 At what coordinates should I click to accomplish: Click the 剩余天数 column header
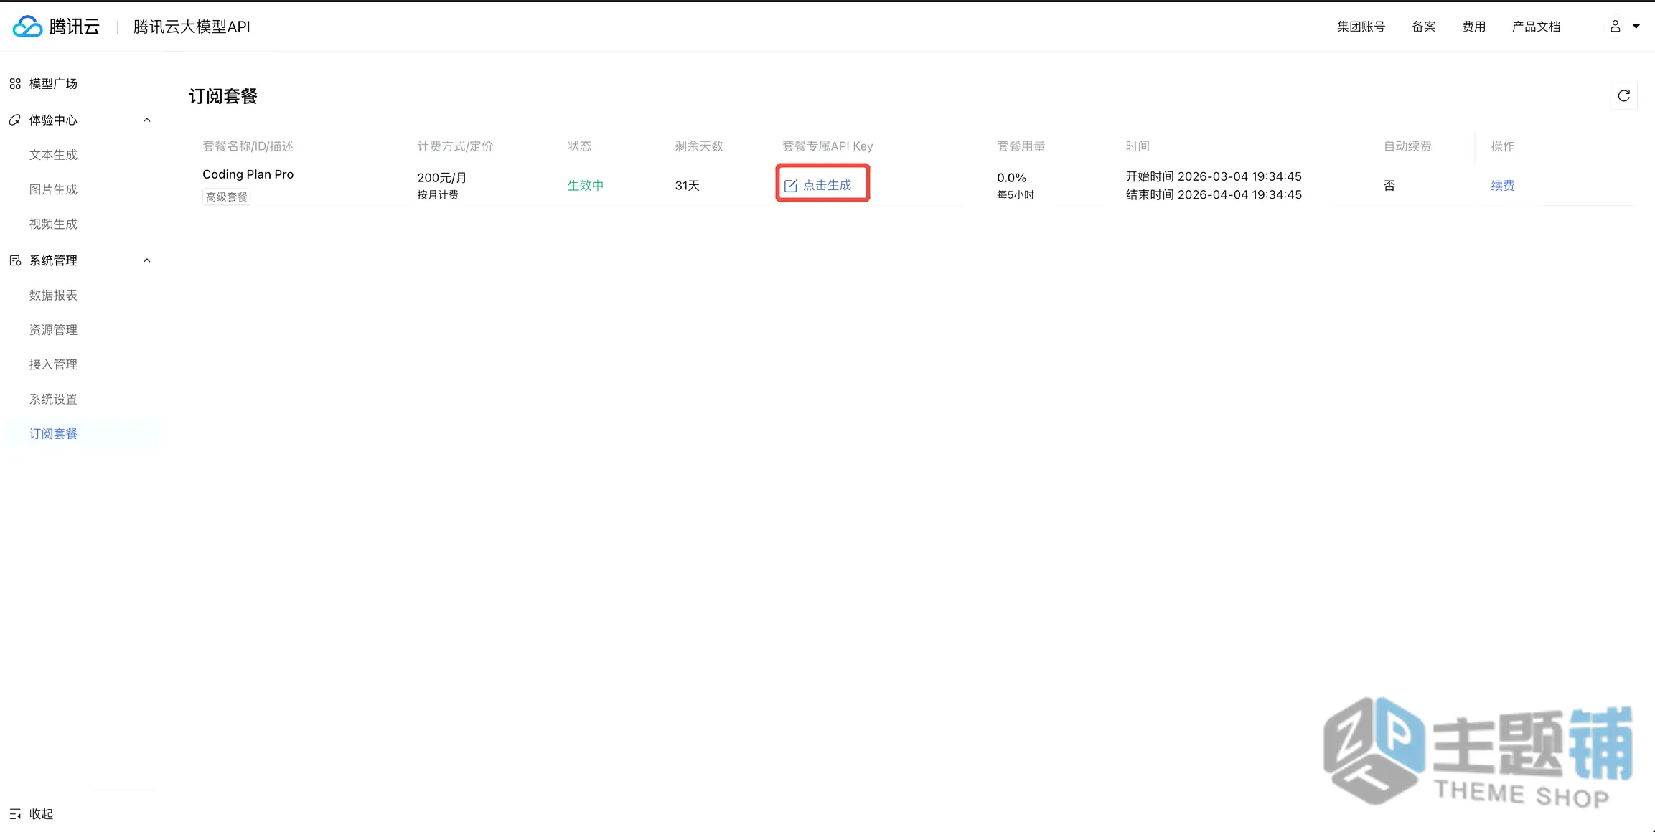pos(698,146)
